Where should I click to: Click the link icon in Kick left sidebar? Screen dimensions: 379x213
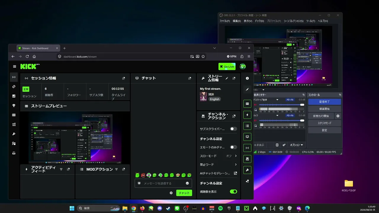pos(14,87)
